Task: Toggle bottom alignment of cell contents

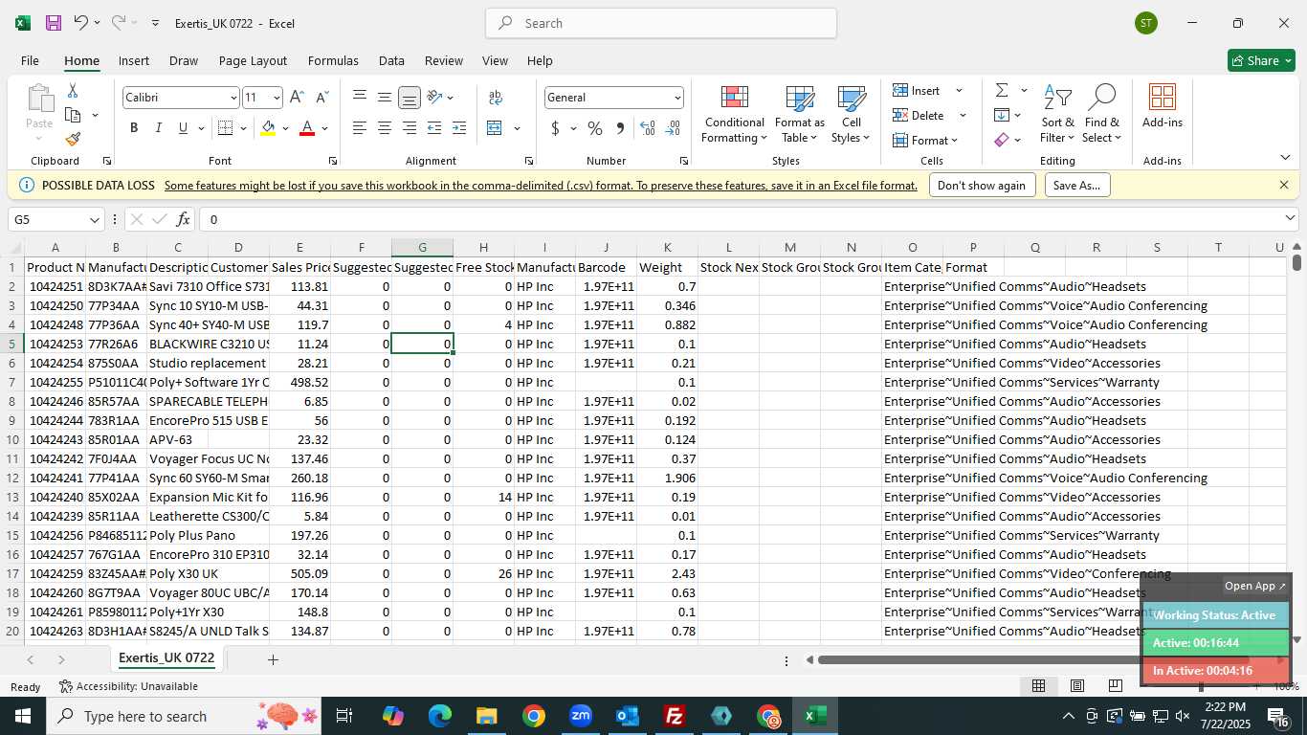Action: pos(410,97)
